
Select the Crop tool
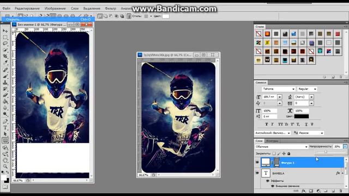(x=5, y=56)
